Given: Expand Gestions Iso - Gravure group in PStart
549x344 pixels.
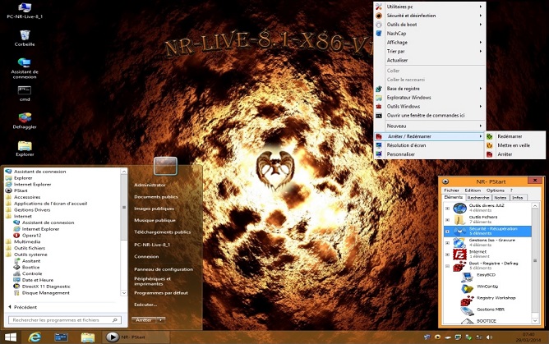Looking at the screenshot, I should 447,243.
